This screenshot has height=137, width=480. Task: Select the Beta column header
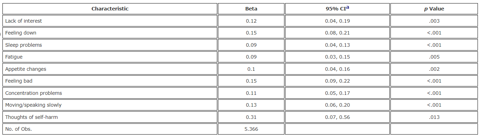pos(251,9)
